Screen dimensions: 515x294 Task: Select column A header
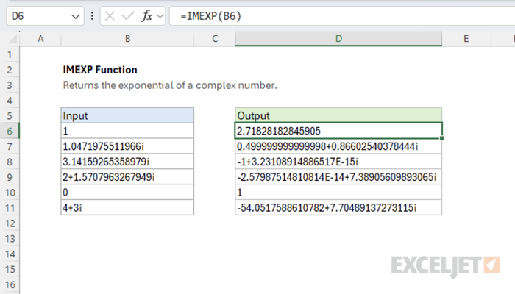tap(40, 39)
